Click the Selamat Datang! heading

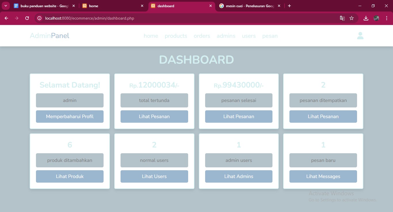point(70,85)
